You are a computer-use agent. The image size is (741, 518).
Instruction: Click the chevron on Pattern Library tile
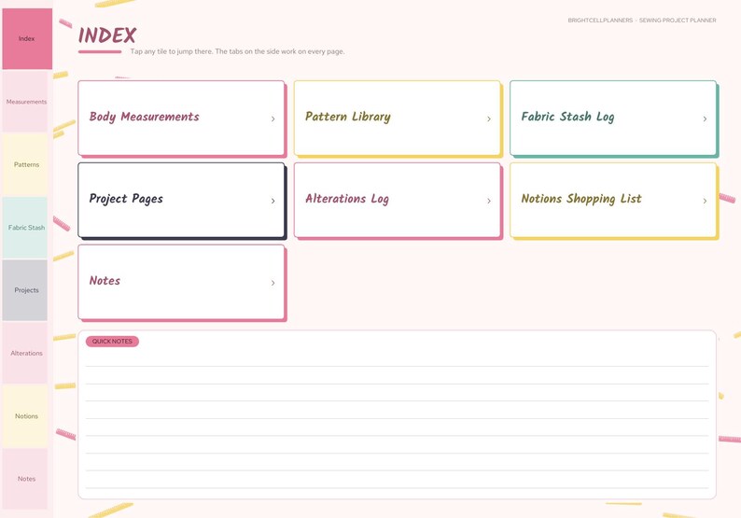(x=489, y=119)
